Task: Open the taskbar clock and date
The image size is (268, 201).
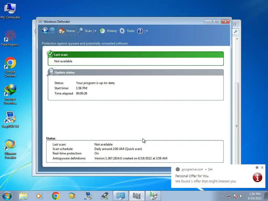Action: (255, 196)
